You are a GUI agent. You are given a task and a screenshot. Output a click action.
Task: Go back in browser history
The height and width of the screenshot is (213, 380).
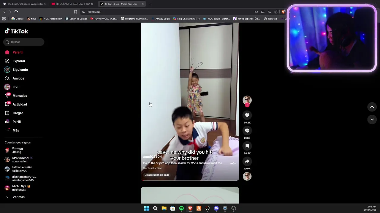4,12
